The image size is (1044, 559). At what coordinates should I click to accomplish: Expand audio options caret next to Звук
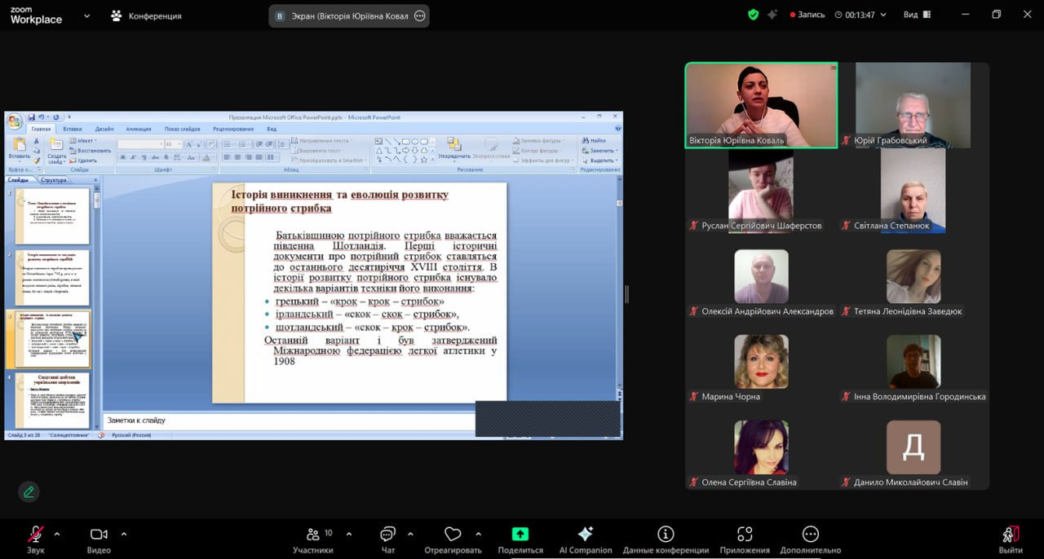pos(57,535)
